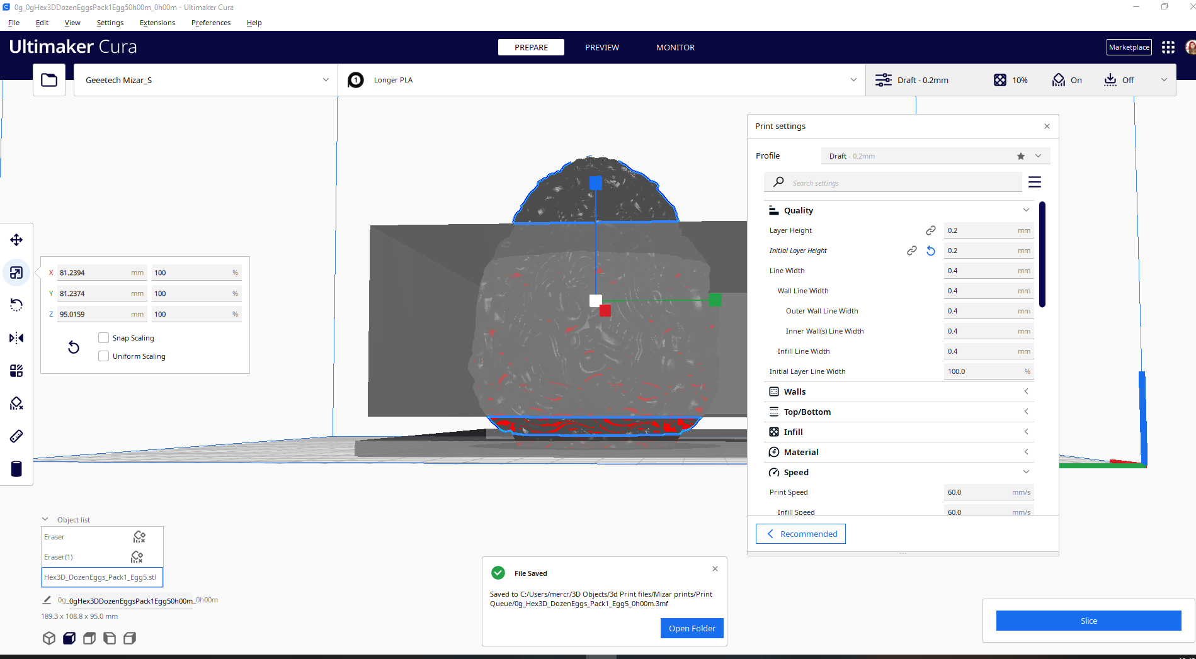
Task: Enable Snap Scaling checkbox
Action: (103, 337)
